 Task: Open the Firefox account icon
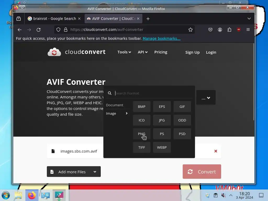220,30
